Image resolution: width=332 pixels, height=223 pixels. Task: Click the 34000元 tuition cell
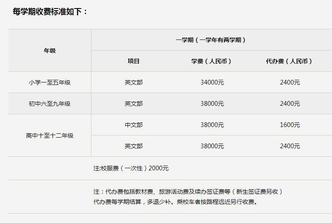point(212,82)
